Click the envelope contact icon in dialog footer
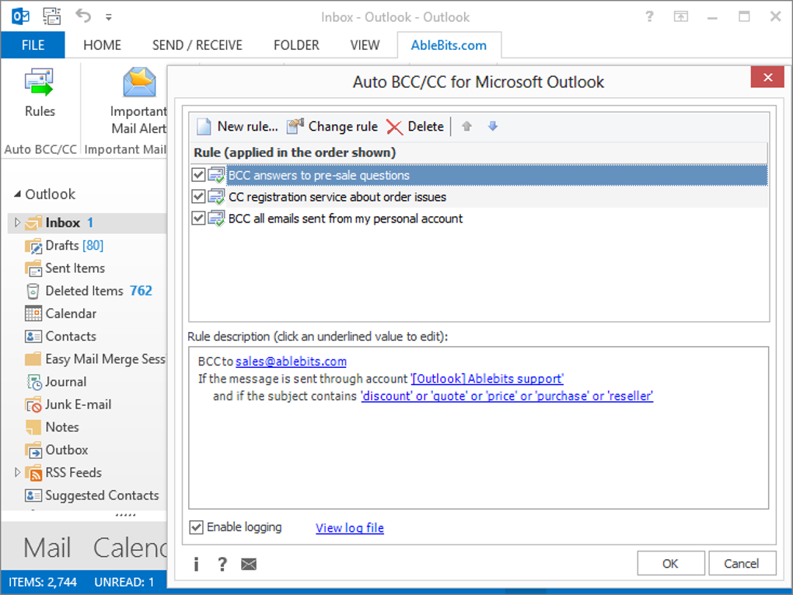This screenshot has height=595, width=793. pos(248,564)
